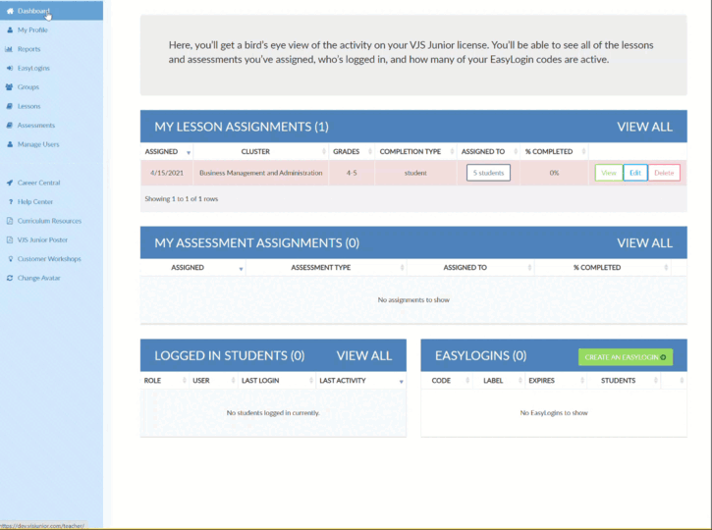Open My Profile via its person icon

coord(10,30)
